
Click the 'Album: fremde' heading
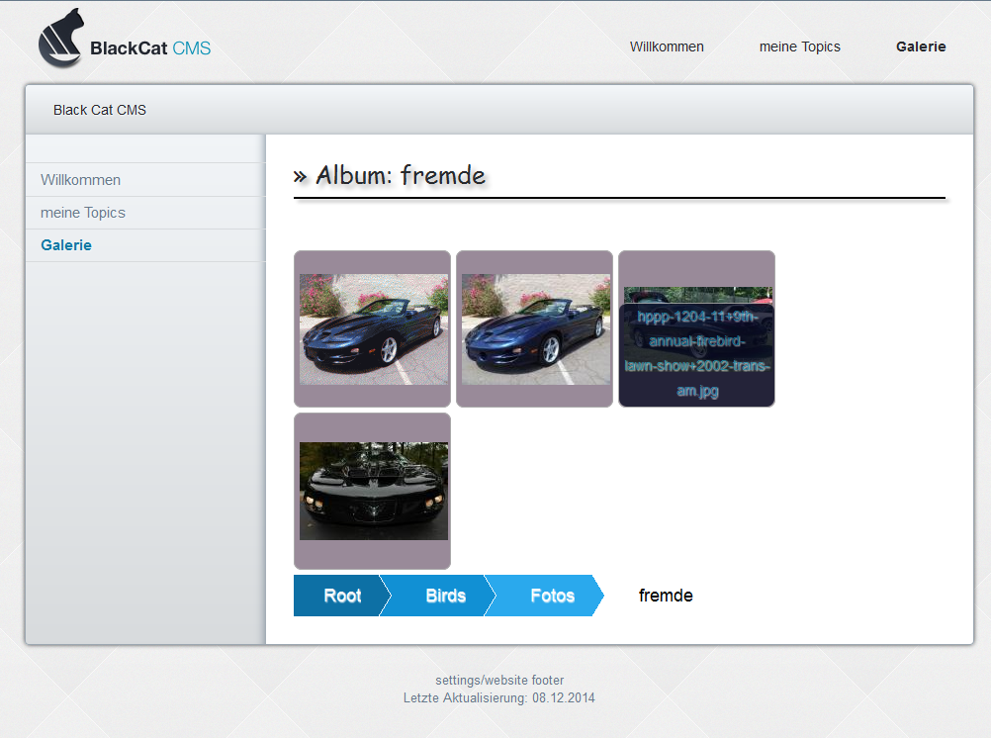coord(401,176)
